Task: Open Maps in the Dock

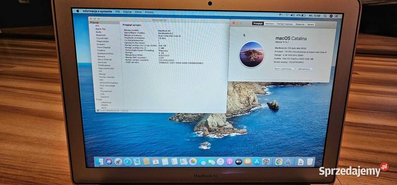Action: coord(184,161)
